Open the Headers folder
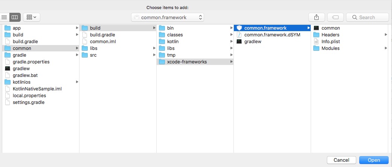Image resolution: width=392 pixels, height=167 pixels. (x=330, y=35)
